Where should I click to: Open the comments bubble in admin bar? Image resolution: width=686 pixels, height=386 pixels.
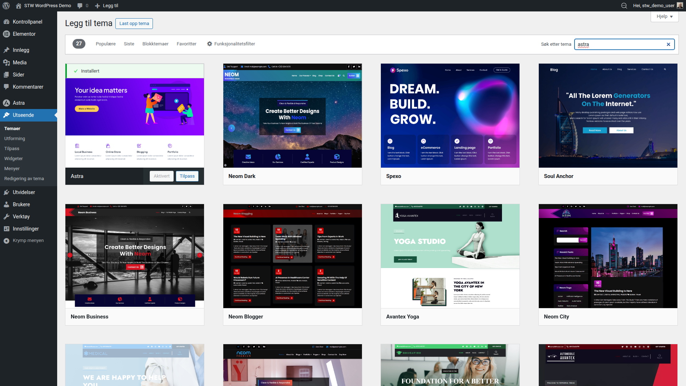[x=80, y=6]
